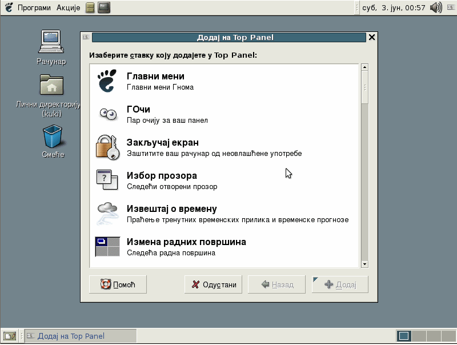Click Следећа радна површина description

171,253
